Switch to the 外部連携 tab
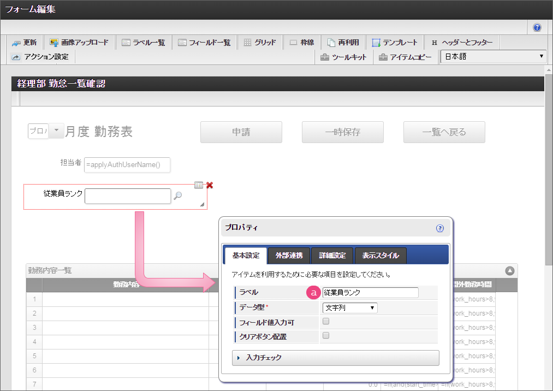Screen dimensions: 553x391 point(289,256)
